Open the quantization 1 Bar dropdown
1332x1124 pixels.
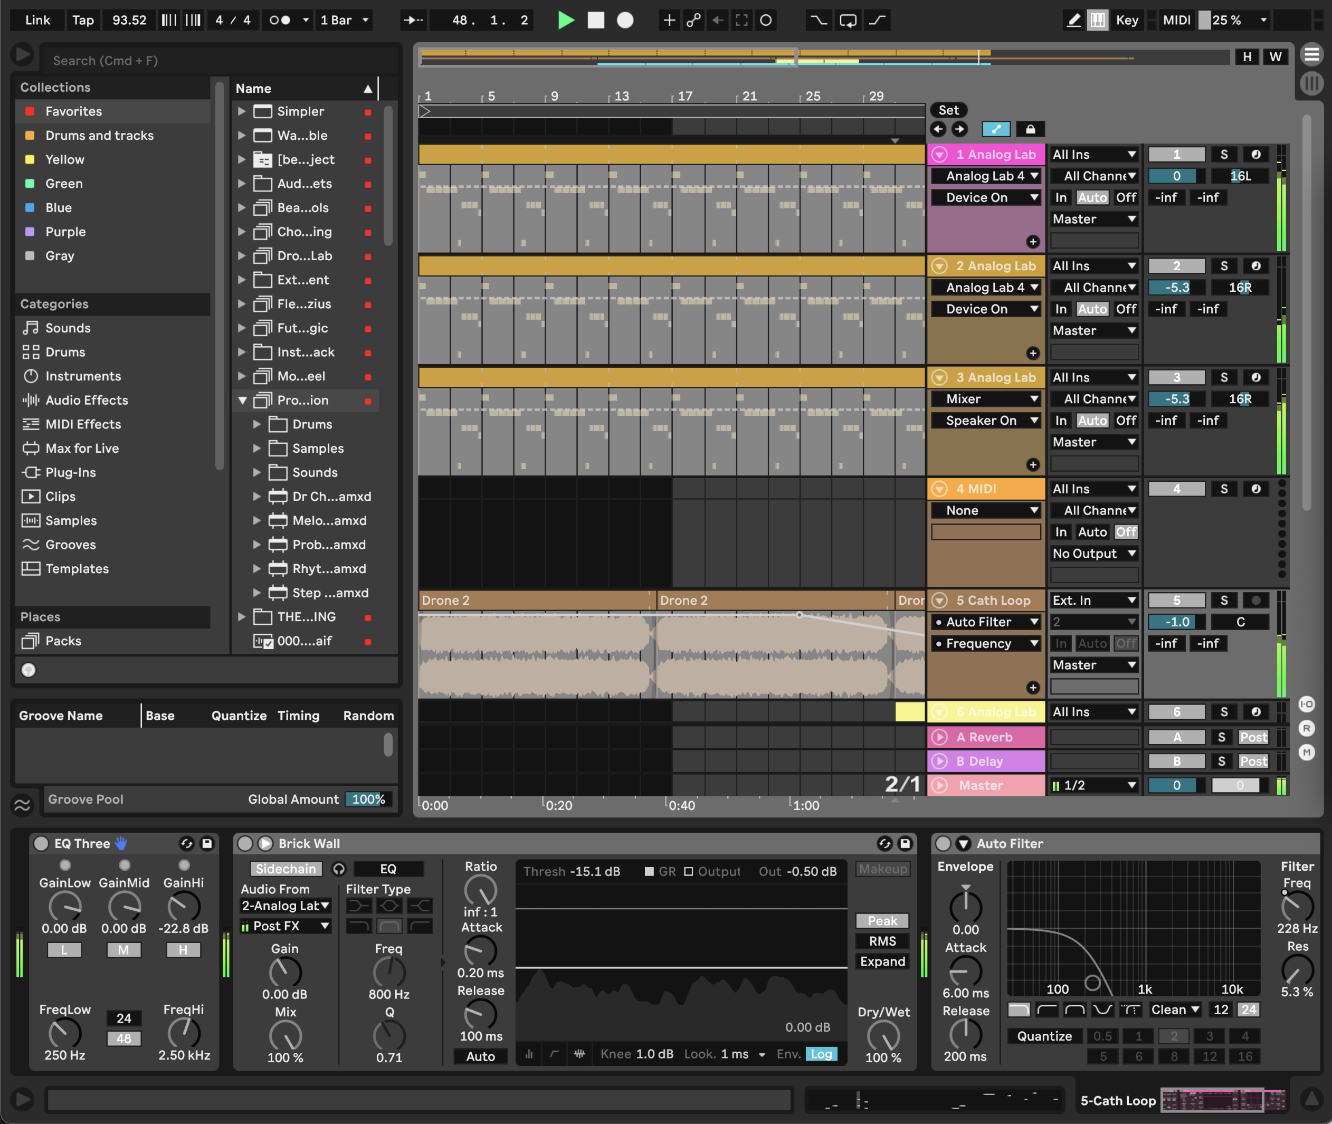pos(344,21)
